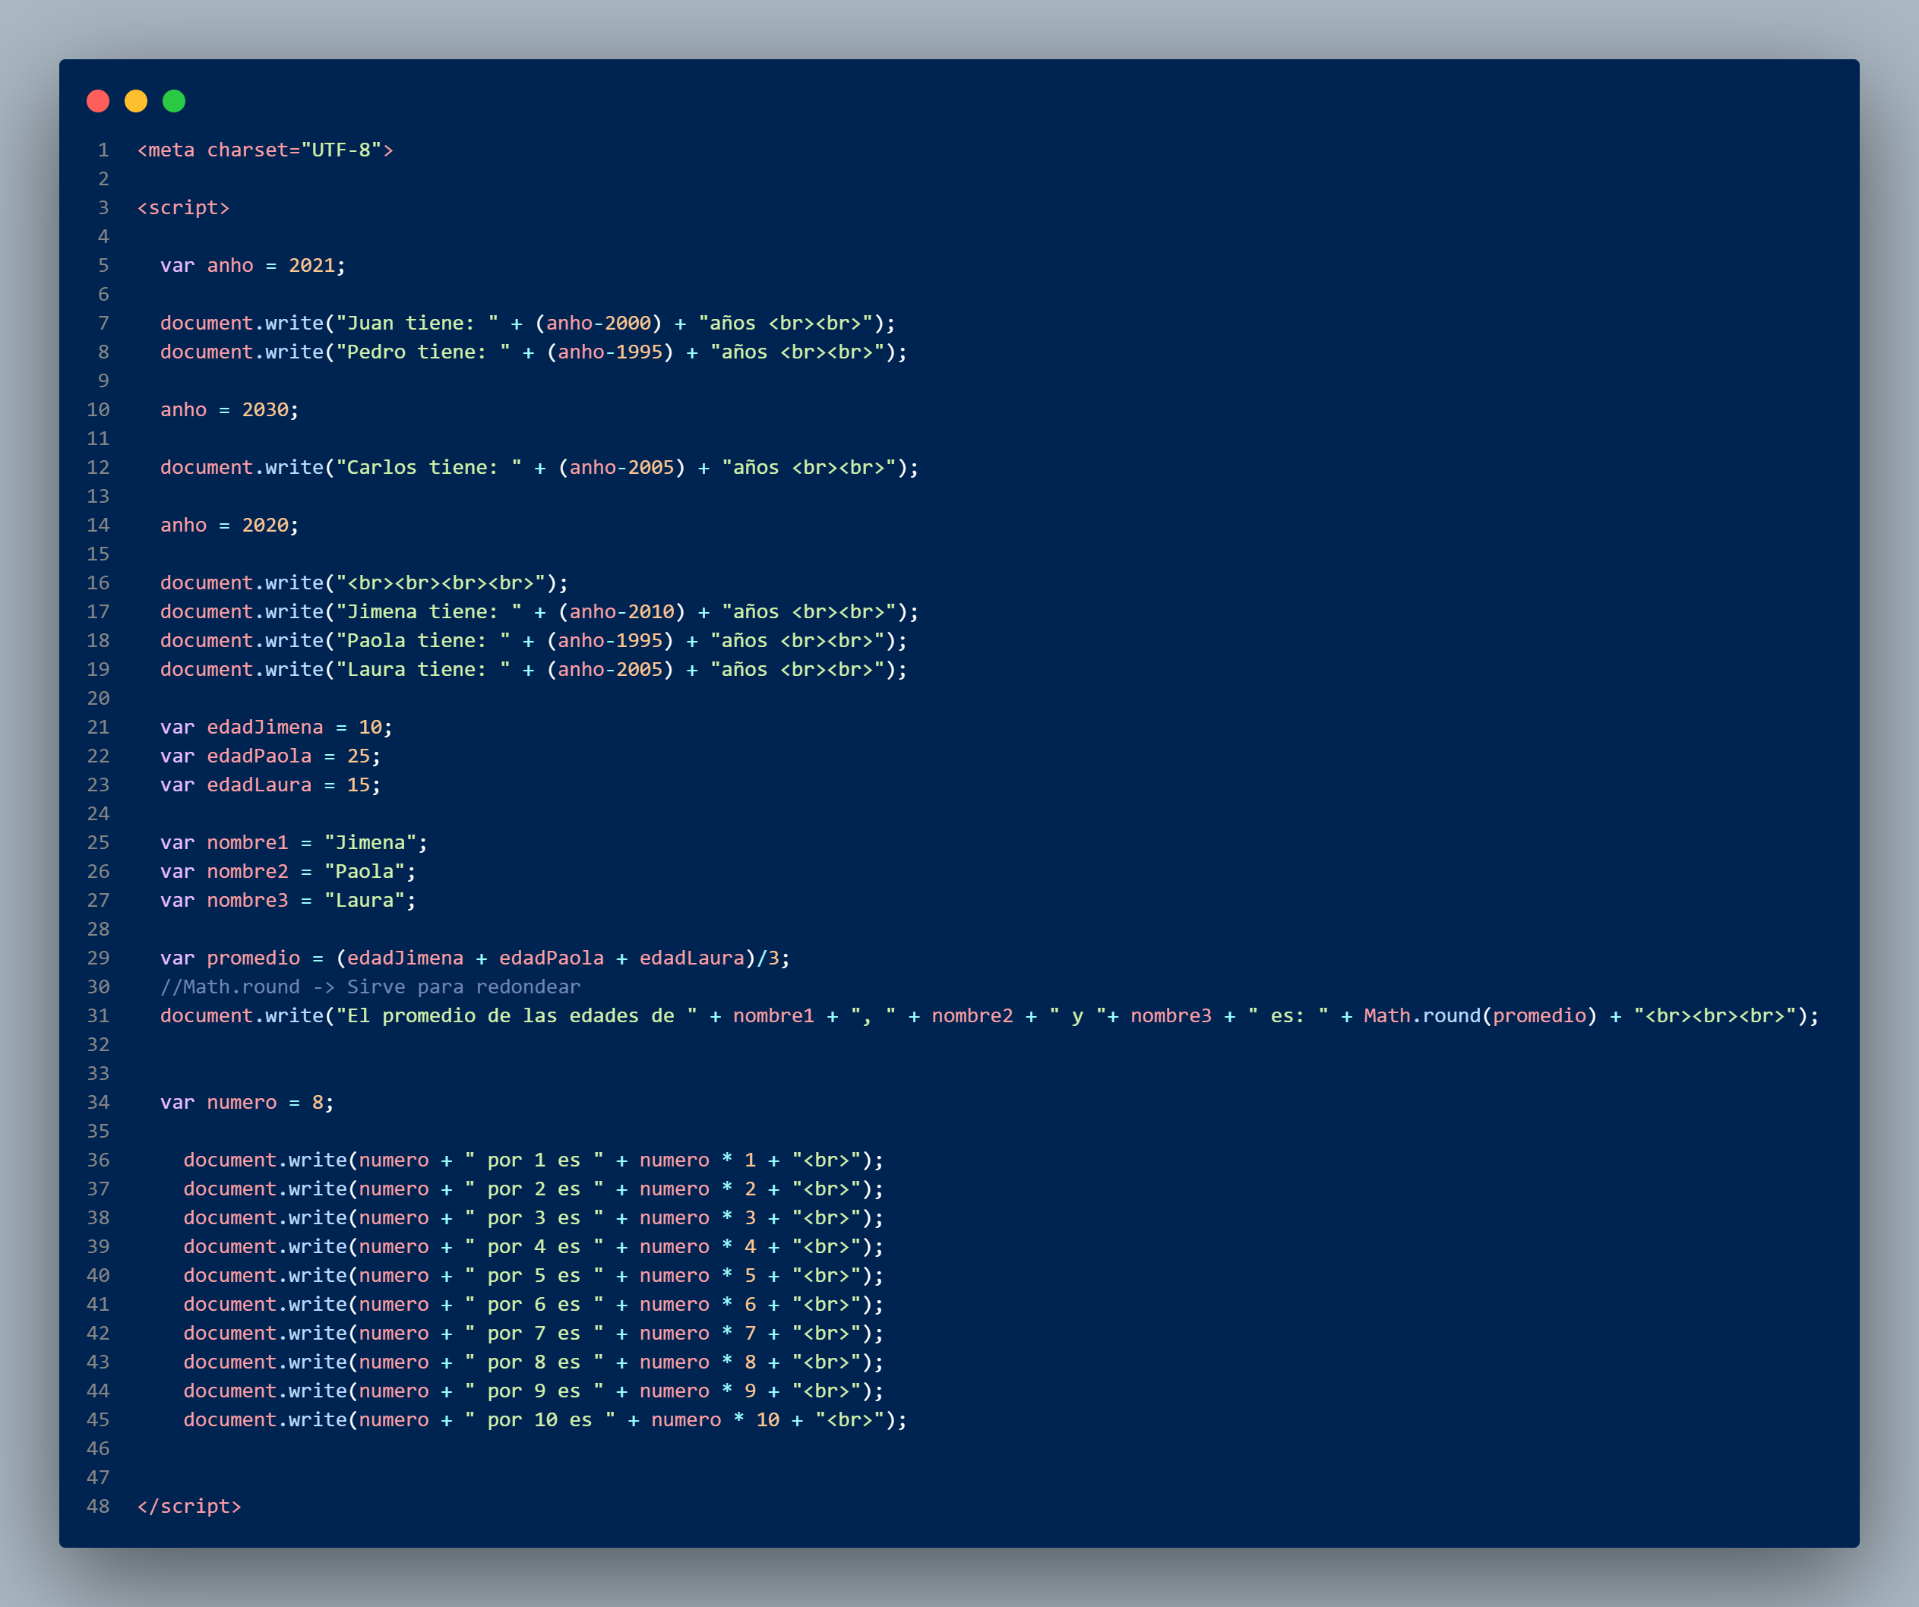Click 'var edadPaola = 25;'
1919x1607 pixels.
[x=270, y=756]
